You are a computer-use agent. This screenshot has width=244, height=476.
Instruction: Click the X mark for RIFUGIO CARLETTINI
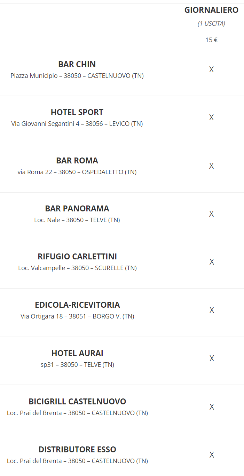(x=212, y=262)
